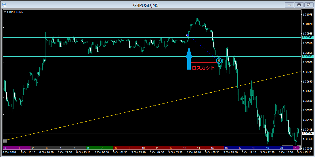Click the 1.30635 price scale value
The image size is (315, 157).
(x=308, y=91)
